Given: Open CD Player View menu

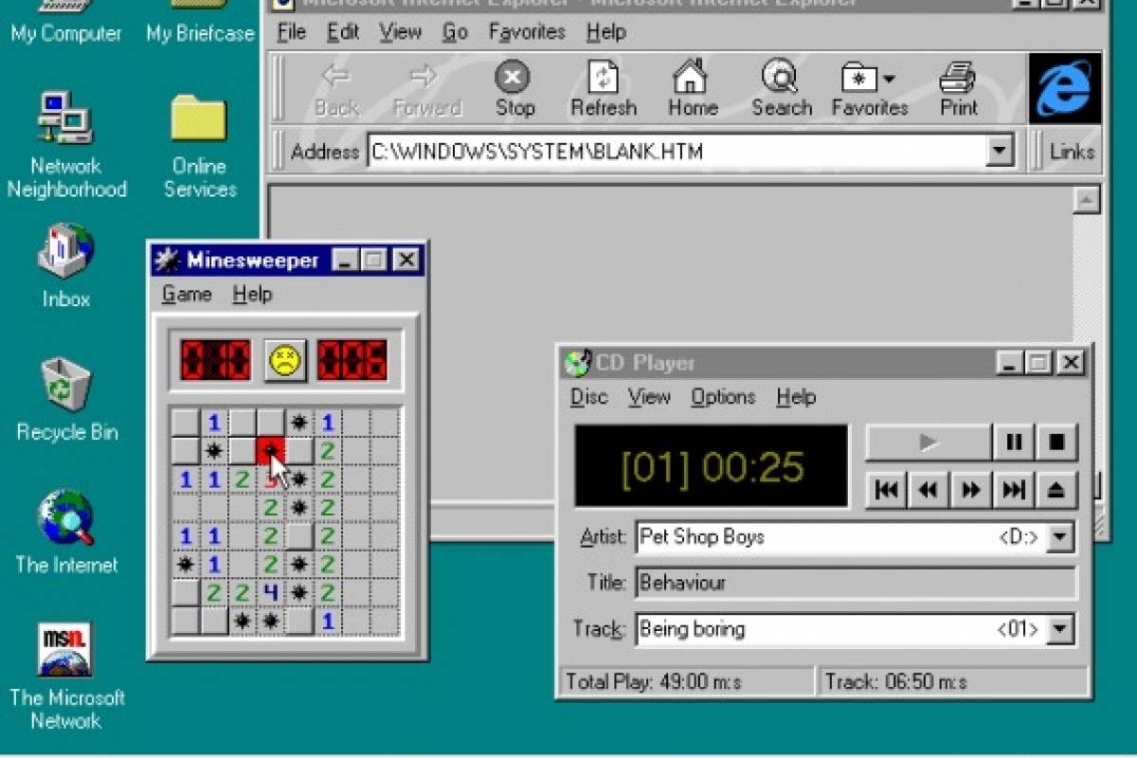Looking at the screenshot, I should click(649, 397).
